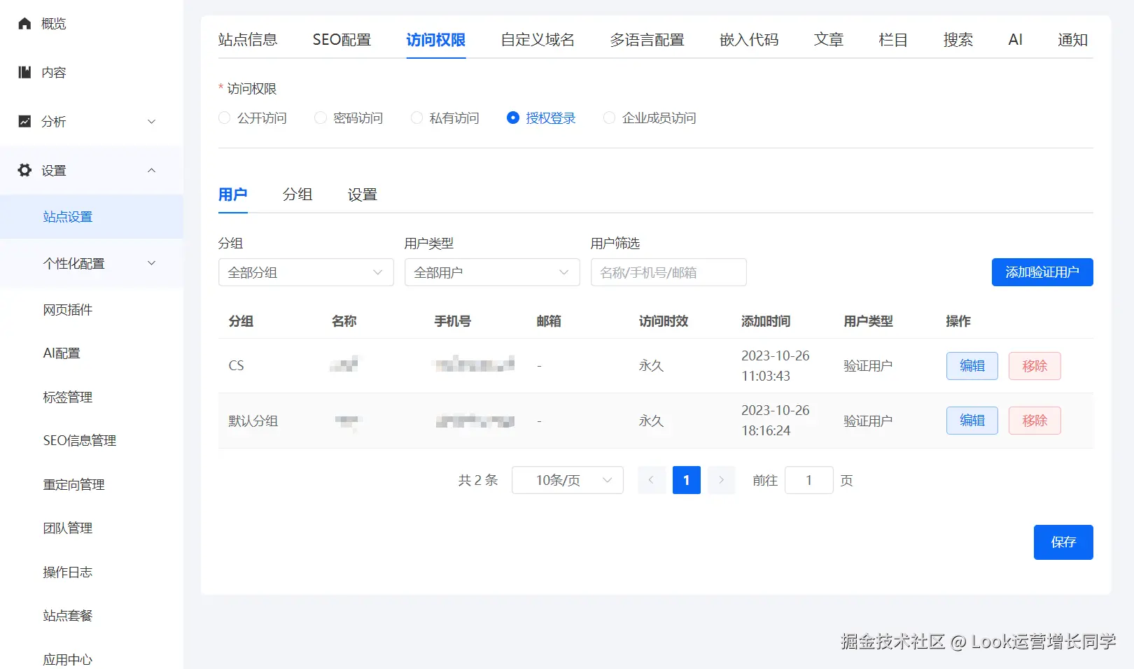Open 操作日志 in the sidebar
The height and width of the screenshot is (669, 1134).
pyautogui.click(x=68, y=572)
